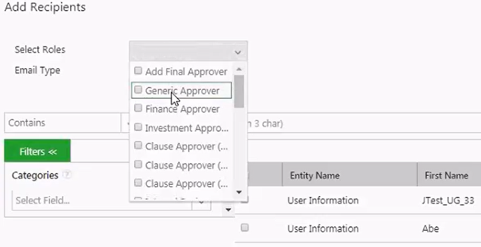Click the roles list scrollbar thumb

coord(239,91)
